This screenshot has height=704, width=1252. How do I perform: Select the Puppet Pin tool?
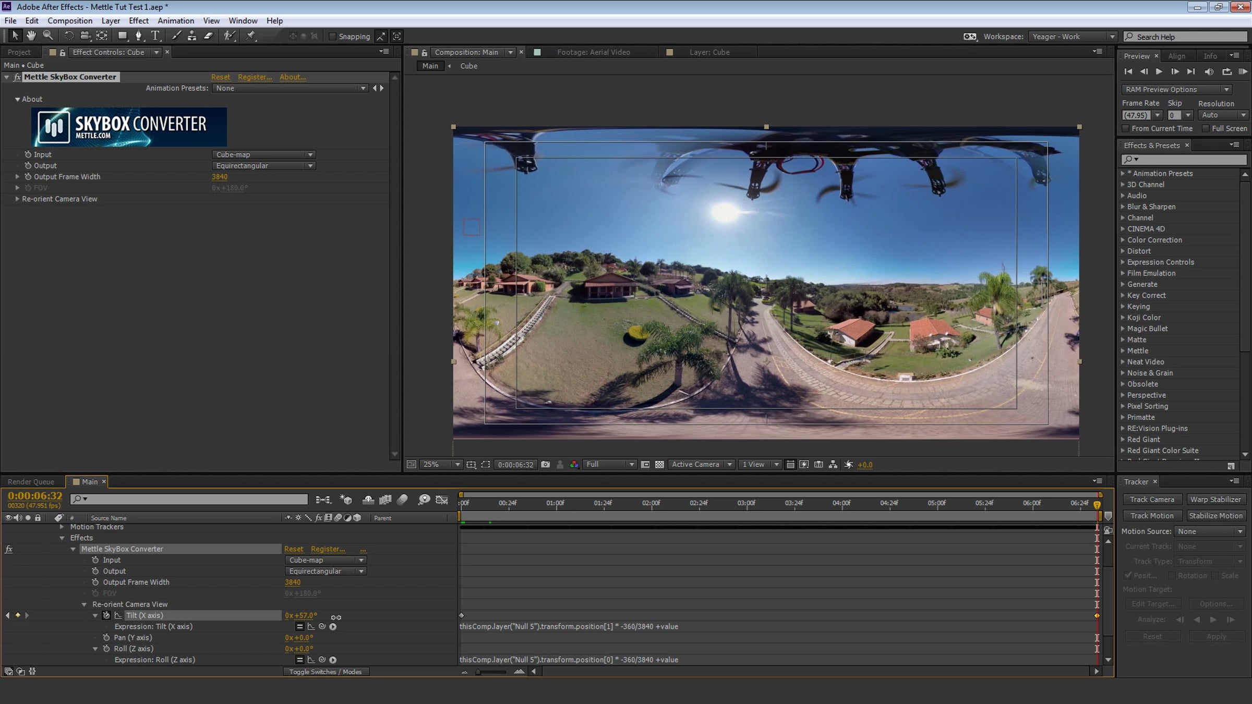[251, 35]
